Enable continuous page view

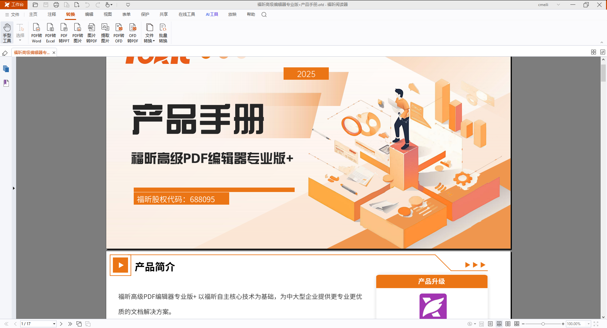pos(499,324)
